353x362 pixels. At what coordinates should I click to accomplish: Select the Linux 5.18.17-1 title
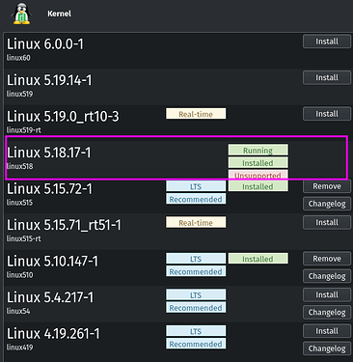tap(49, 153)
